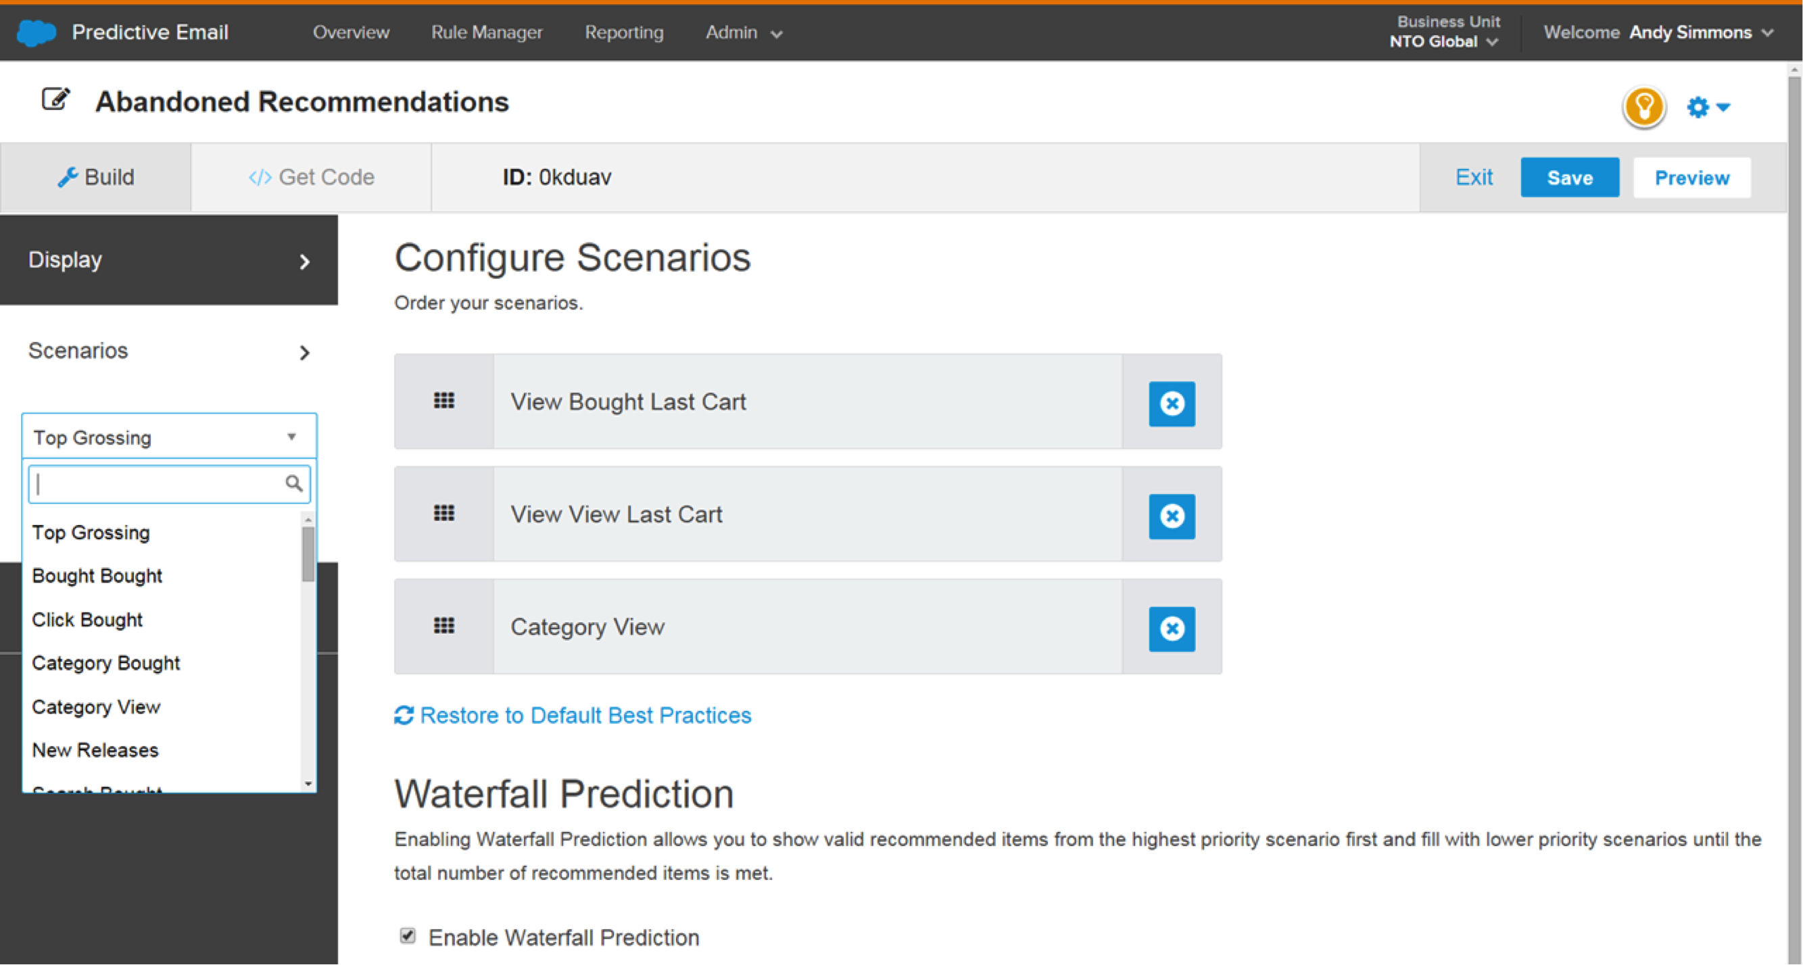Open the Top Grossing scenario dropdown
Viewport: 1803px width, 965px height.
[x=169, y=437]
